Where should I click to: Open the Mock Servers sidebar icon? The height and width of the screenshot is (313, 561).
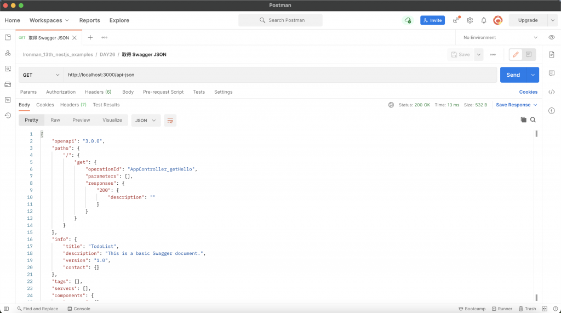pyautogui.click(x=8, y=84)
